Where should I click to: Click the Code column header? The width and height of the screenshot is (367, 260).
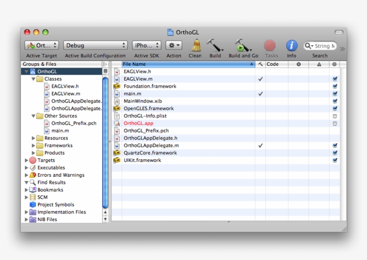click(x=273, y=64)
